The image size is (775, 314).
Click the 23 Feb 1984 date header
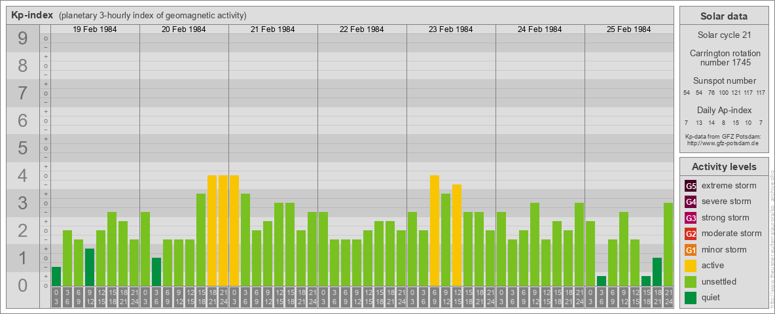(x=451, y=29)
